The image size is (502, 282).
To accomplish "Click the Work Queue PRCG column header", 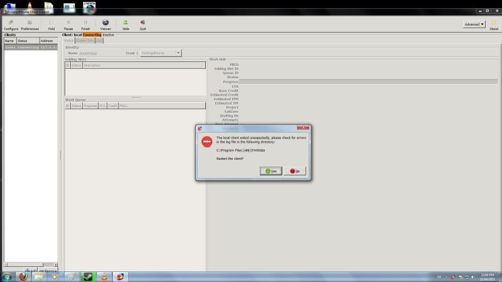I will [162, 106].
